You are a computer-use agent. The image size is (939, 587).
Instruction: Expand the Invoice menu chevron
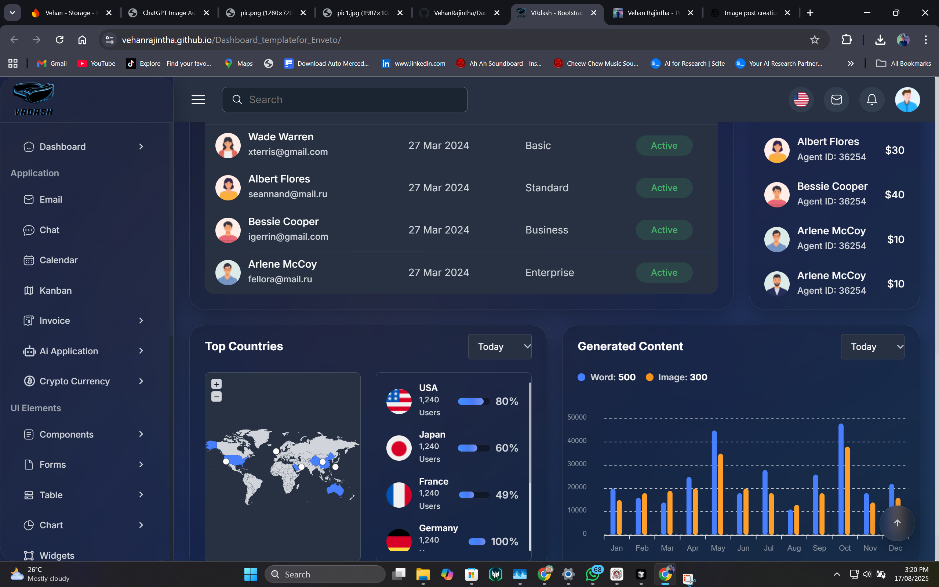click(141, 320)
